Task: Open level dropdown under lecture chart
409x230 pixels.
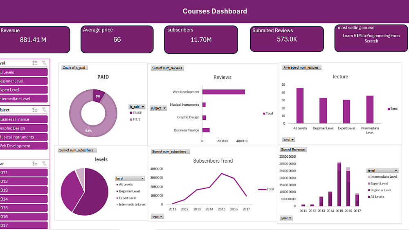Action: click(x=288, y=140)
